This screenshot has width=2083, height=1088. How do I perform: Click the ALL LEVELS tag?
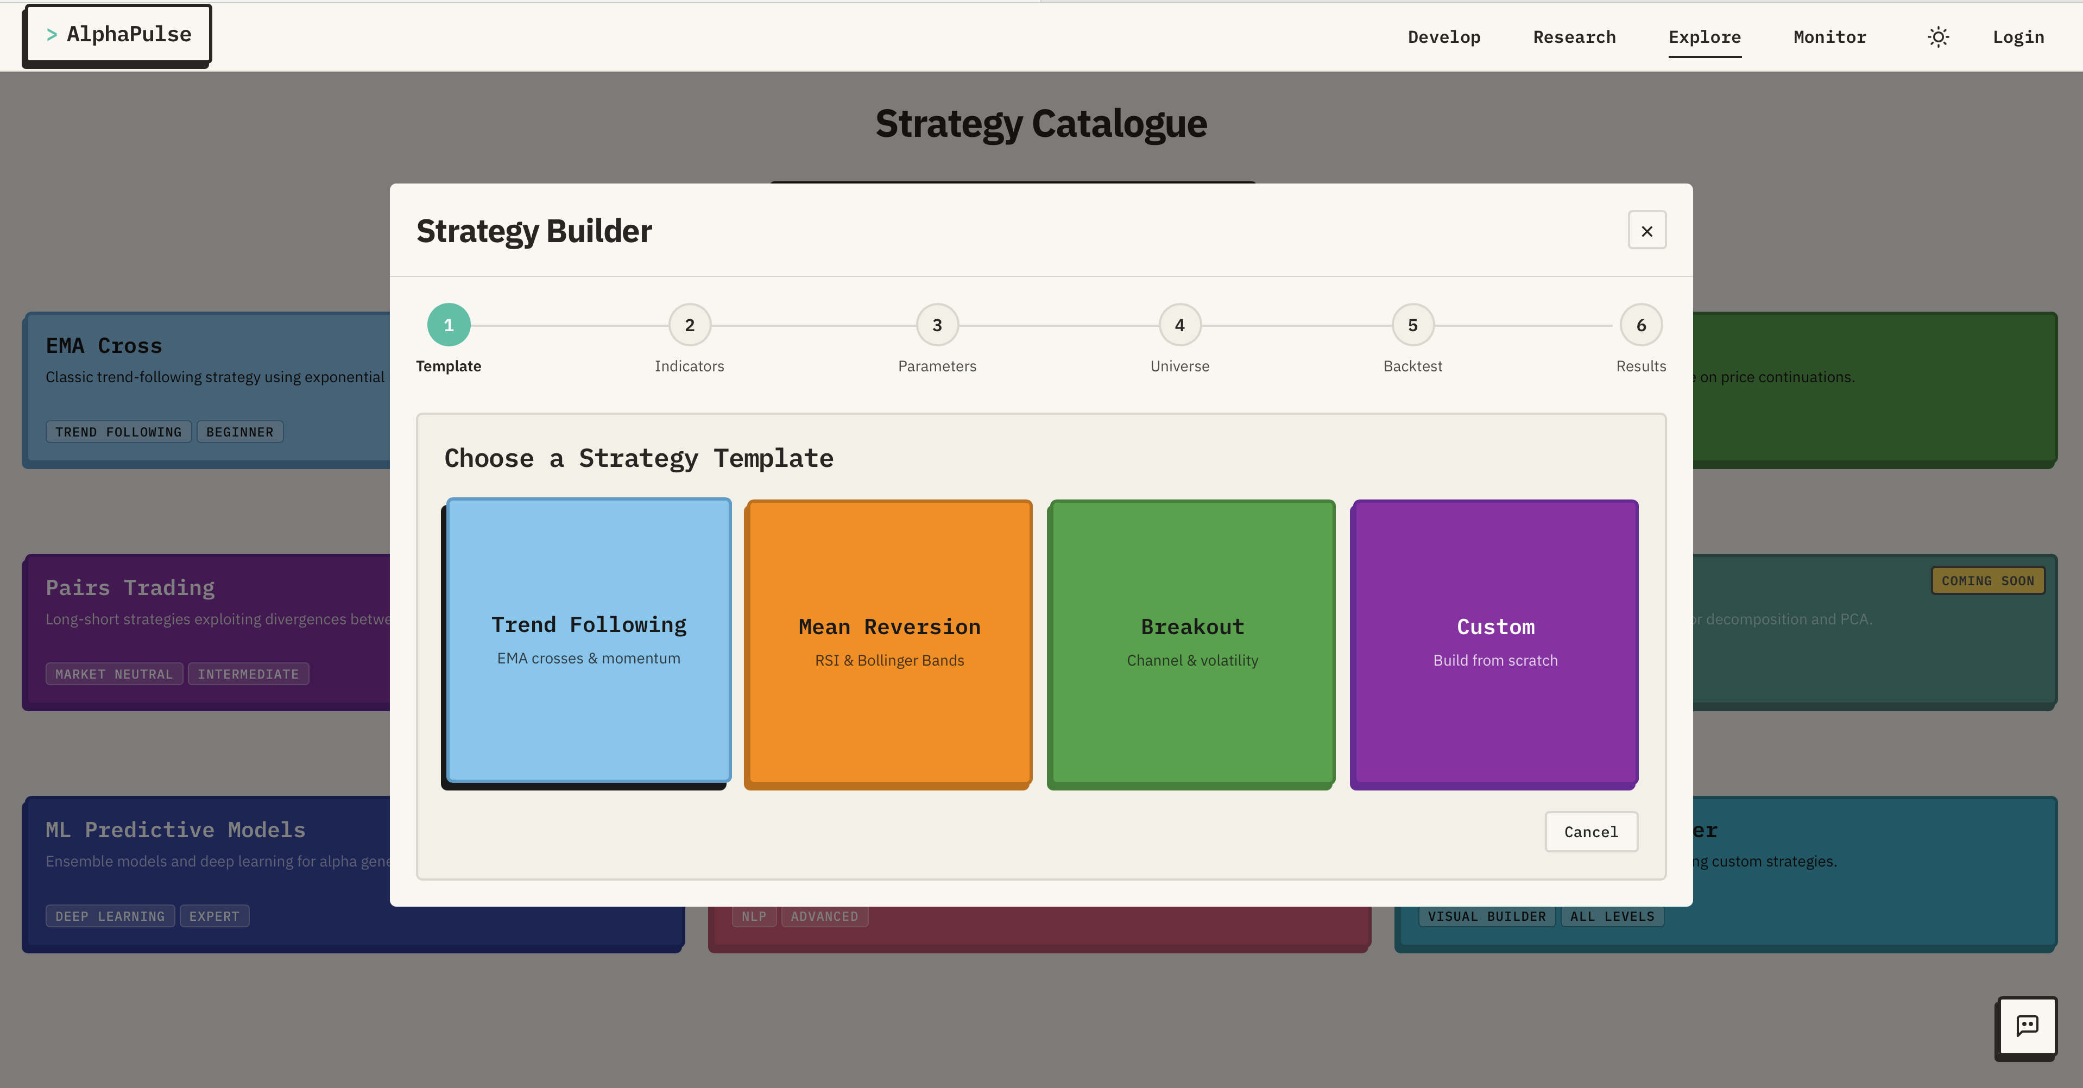(x=1612, y=916)
